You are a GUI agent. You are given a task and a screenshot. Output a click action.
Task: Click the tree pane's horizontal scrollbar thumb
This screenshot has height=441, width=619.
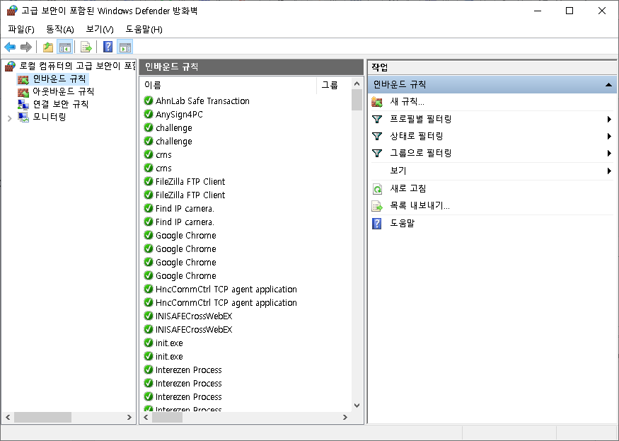click(42, 418)
